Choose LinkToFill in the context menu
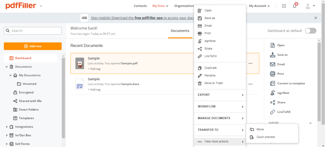 click(220, 56)
